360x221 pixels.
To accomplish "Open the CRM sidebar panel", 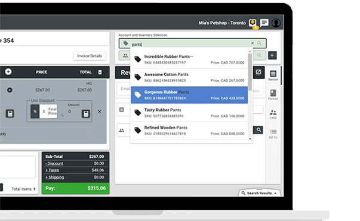I will coord(273,114).
